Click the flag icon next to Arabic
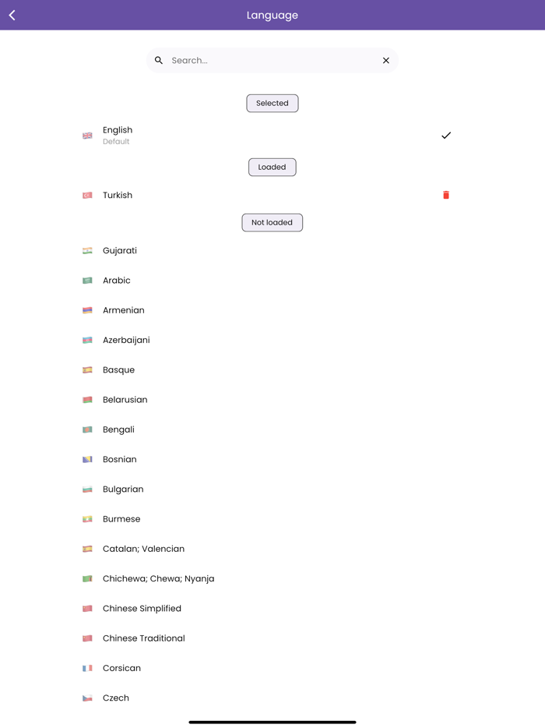Screen dimensions: 545x728 [86, 280]
